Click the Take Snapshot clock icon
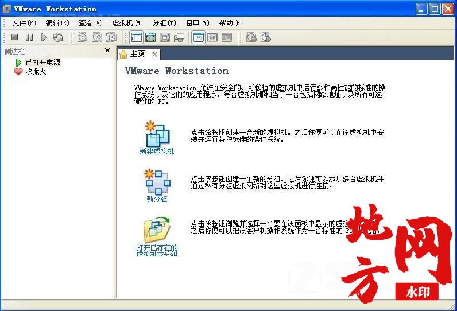457x311 pixels. click(82, 37)
